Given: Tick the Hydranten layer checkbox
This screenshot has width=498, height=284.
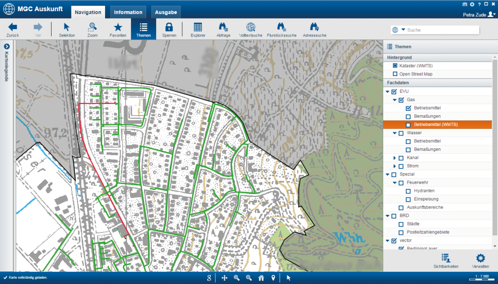Looking at the screenshot, I should (409, 191).
